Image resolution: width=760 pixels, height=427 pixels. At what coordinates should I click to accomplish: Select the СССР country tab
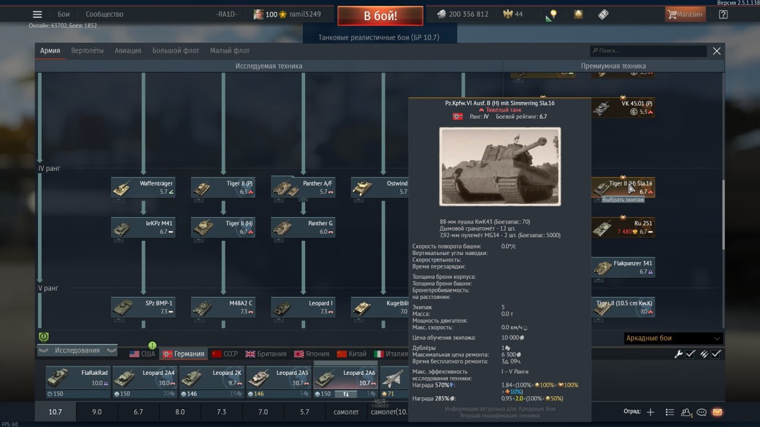tap(225, 354)
